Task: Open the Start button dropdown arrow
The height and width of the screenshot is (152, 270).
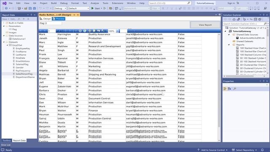Action: pyautogui.click(x=101, y=8)
